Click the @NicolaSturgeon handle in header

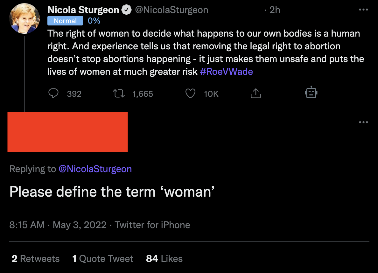click(171, 10)
